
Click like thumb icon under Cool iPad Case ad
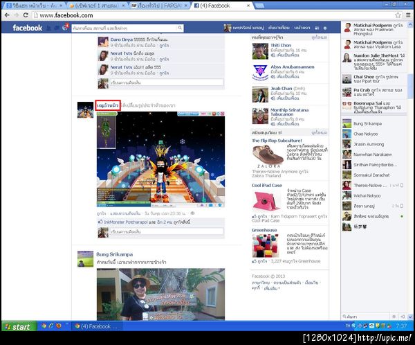(x=254, y=216)
